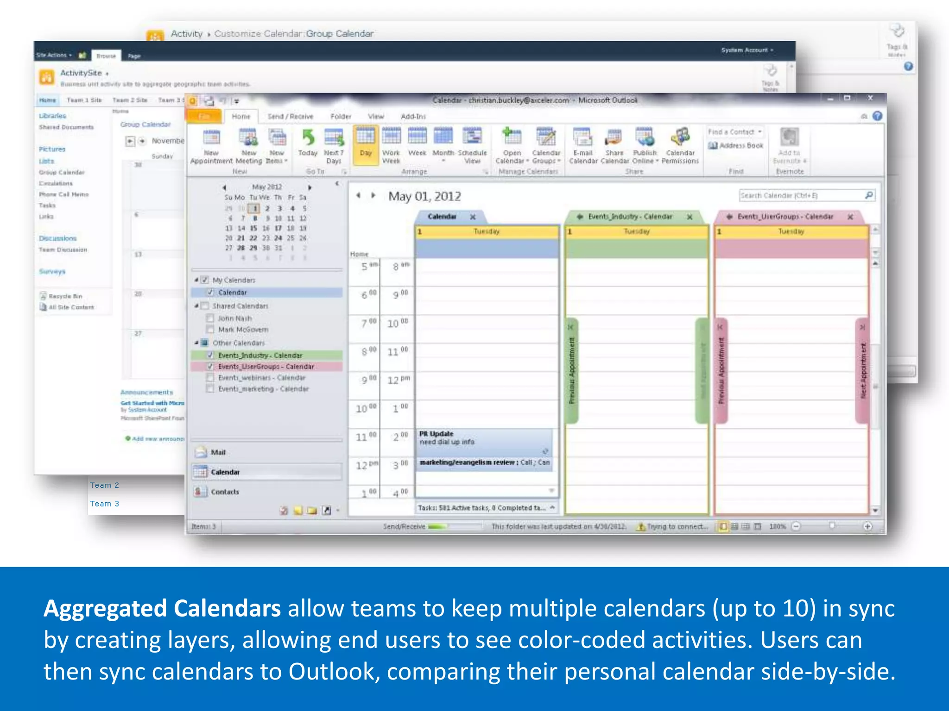Open the Home ribbon tab
This screenshot has width=949, height=711.
click(x=241, y=116)
